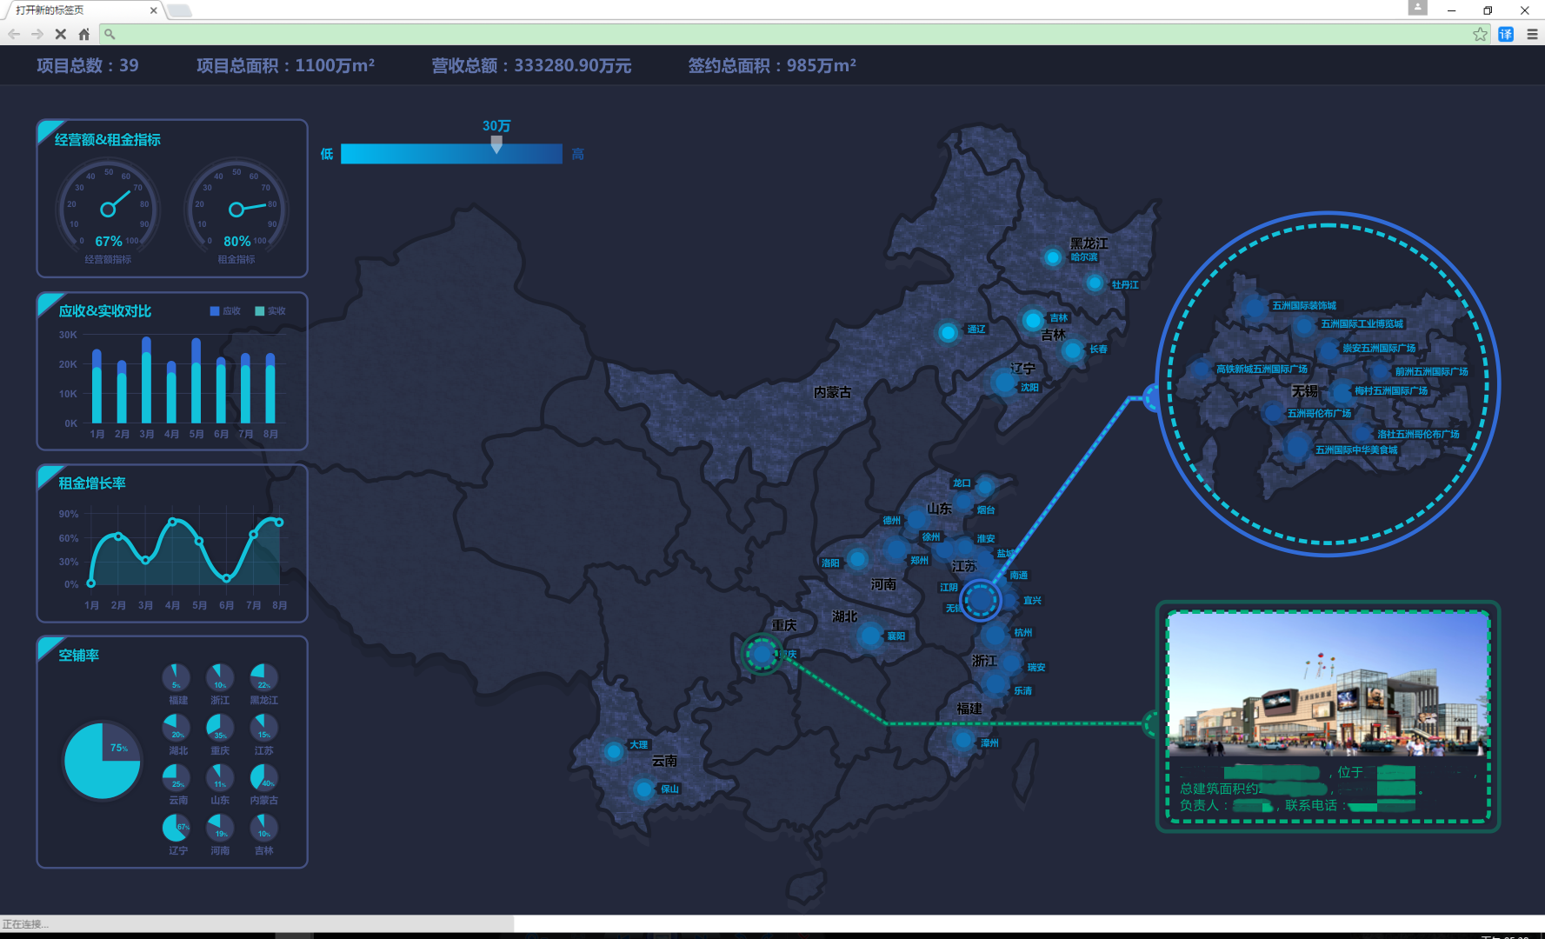Expand the 重庆 highlighted map marker
The width and height of the screenshot is (1545, 939).
click(763, 654)
